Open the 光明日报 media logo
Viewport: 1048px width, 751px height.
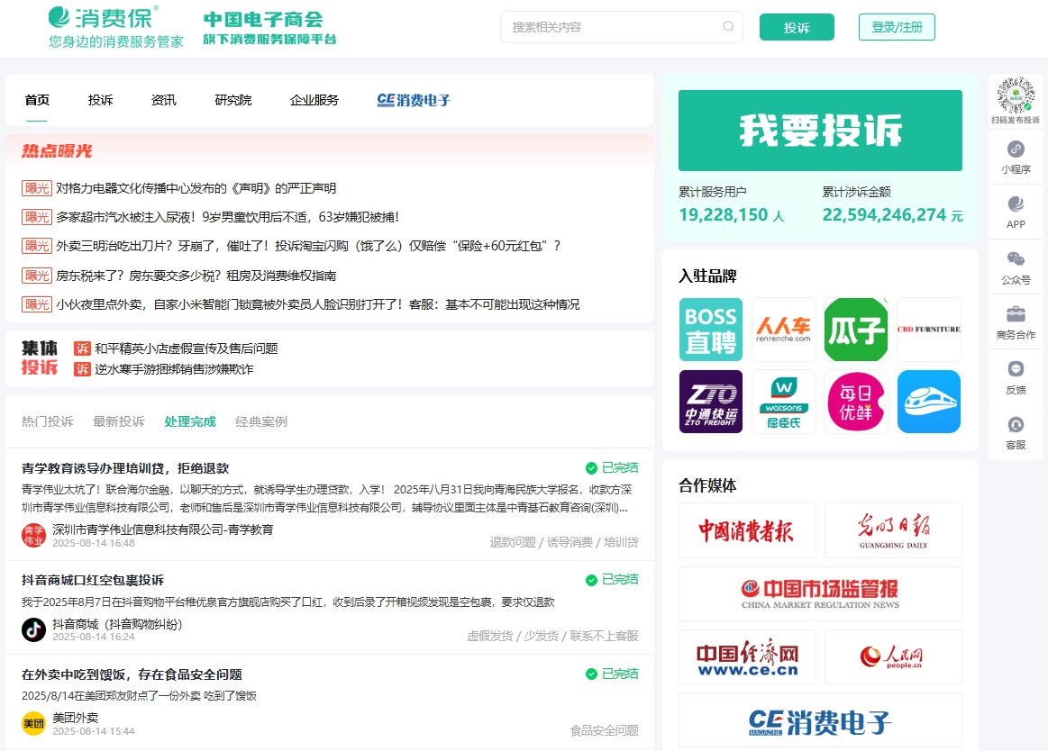click(893, 530)
